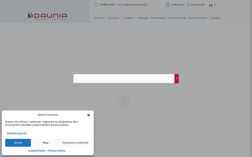Image resolution: width=252 pixels, height=157 pixels.
Task: Expand the Soluzioni menu
Action: [114, 18]
